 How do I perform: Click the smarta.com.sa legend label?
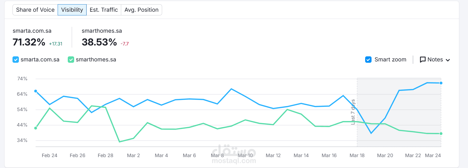[x=40, y=60]
